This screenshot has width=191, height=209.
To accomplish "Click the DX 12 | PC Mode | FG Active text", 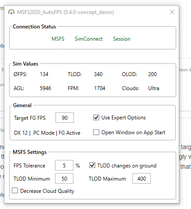I will pyautogui.click(x=47, y=133).
